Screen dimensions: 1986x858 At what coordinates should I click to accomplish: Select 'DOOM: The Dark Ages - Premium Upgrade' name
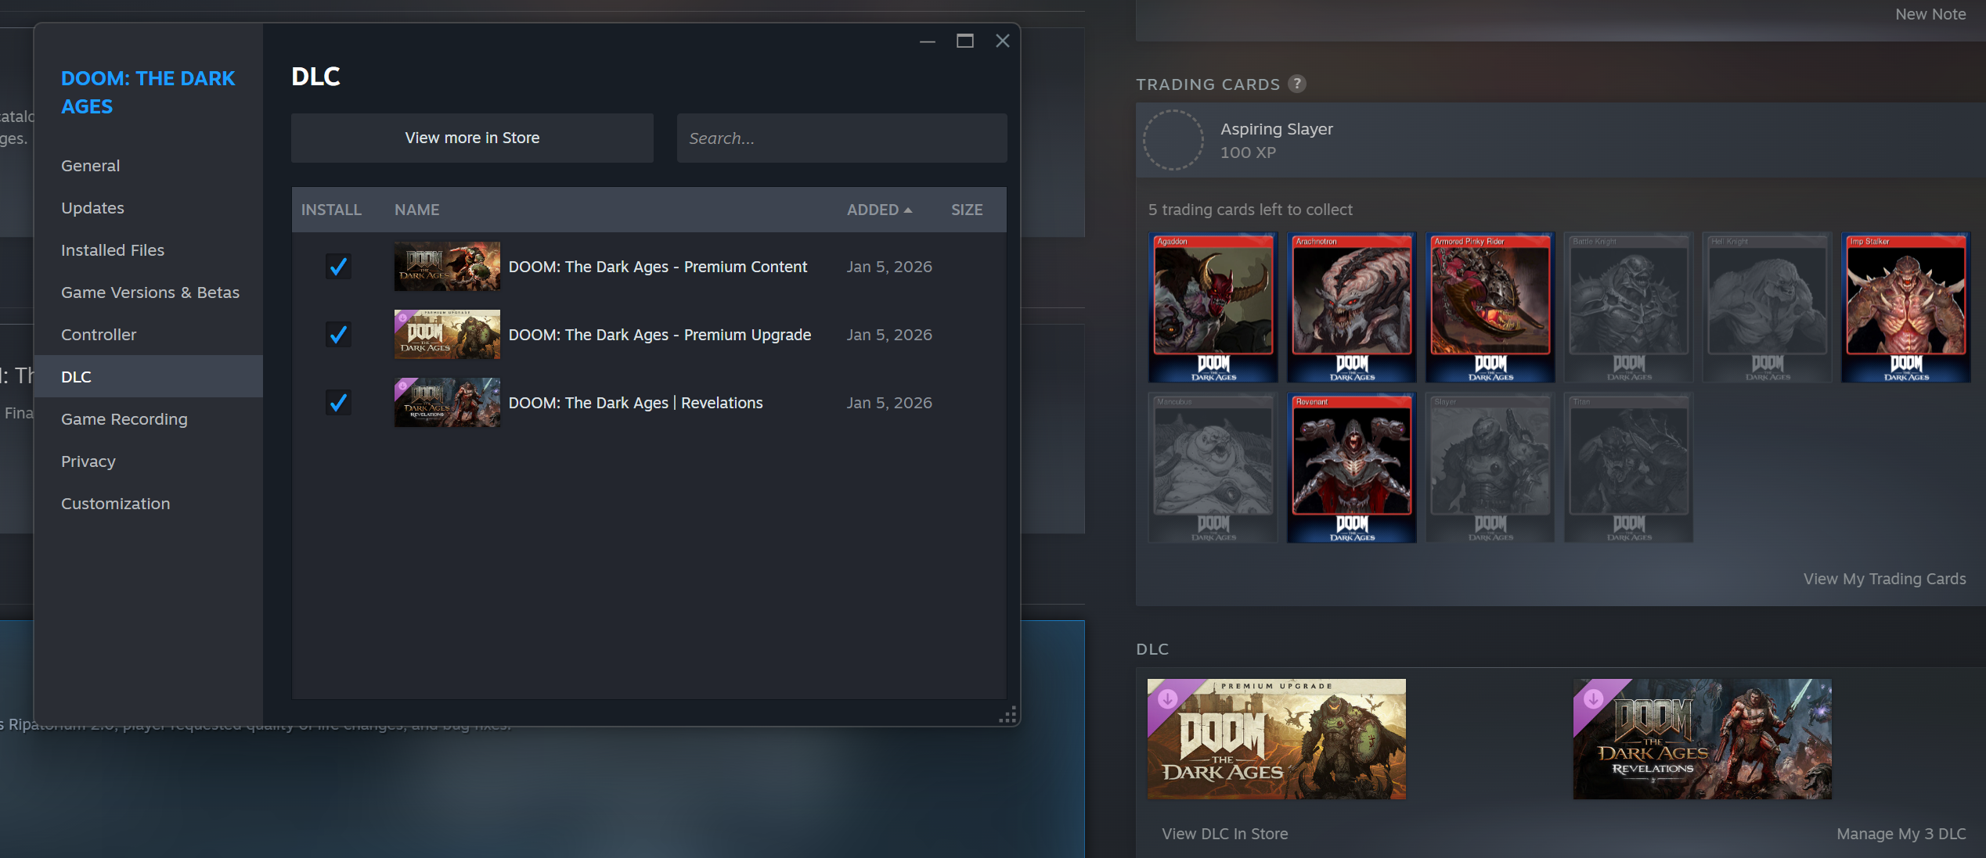pos(660,335)
